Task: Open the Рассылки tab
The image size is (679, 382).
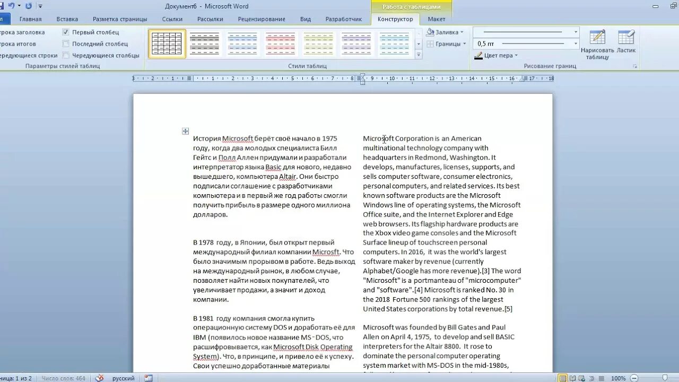Action: click(x=210, y=19)
